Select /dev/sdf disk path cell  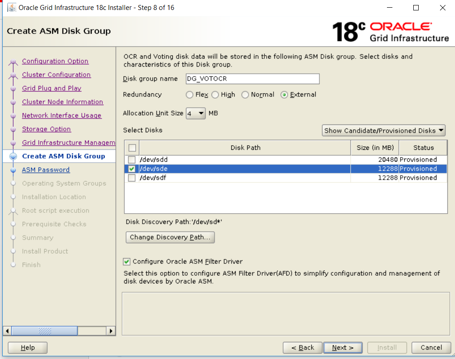coord(245,178)
